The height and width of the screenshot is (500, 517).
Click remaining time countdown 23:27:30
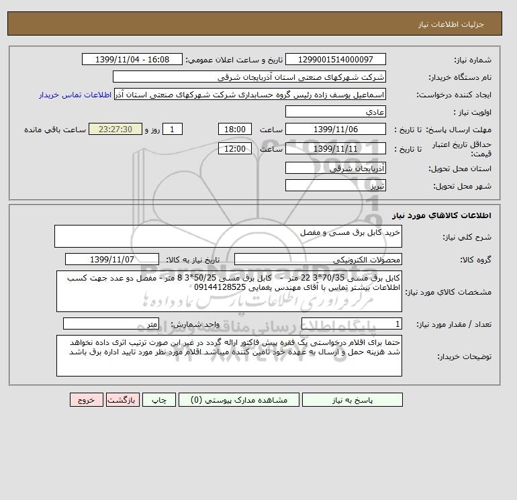pyautogui.click(x=115, y=130)
